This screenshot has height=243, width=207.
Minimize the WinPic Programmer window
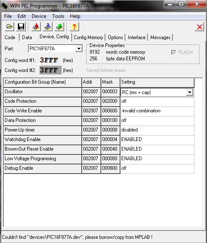coord(170,4)
